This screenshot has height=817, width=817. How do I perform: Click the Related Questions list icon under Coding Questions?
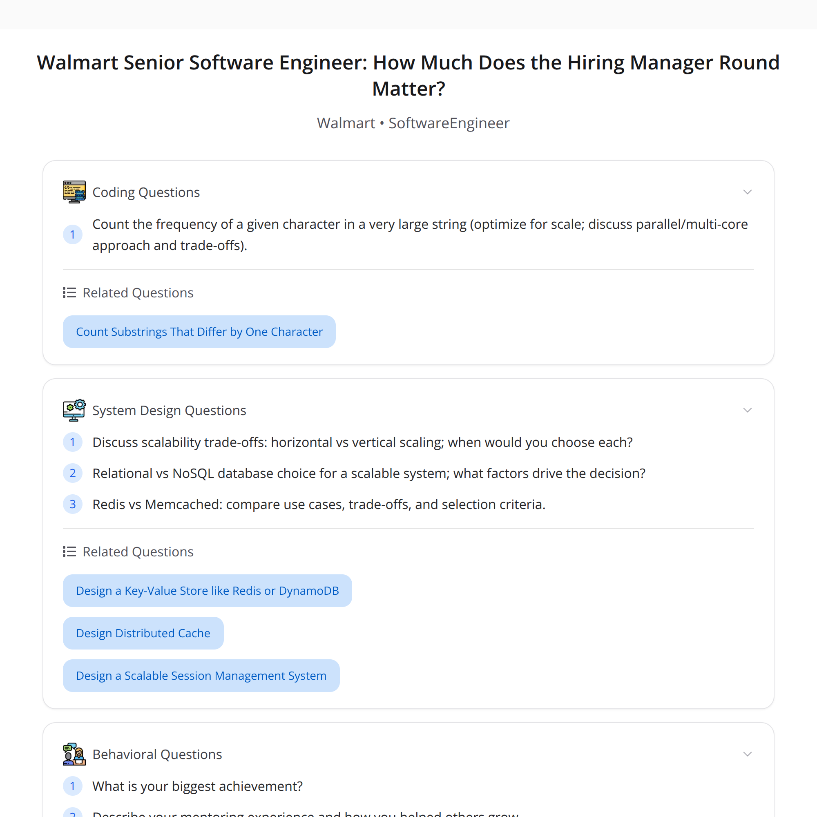click(69, 292)
